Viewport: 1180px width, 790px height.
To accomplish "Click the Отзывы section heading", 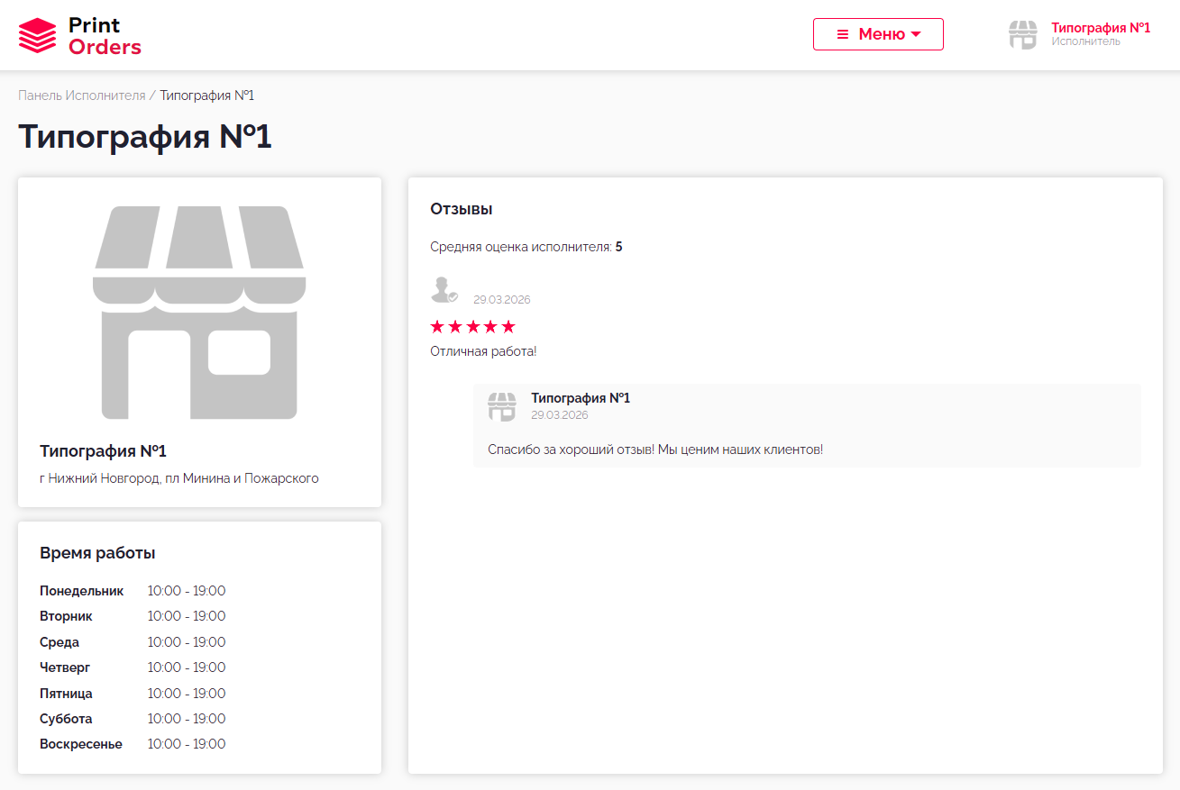I will tap(462, 209).
